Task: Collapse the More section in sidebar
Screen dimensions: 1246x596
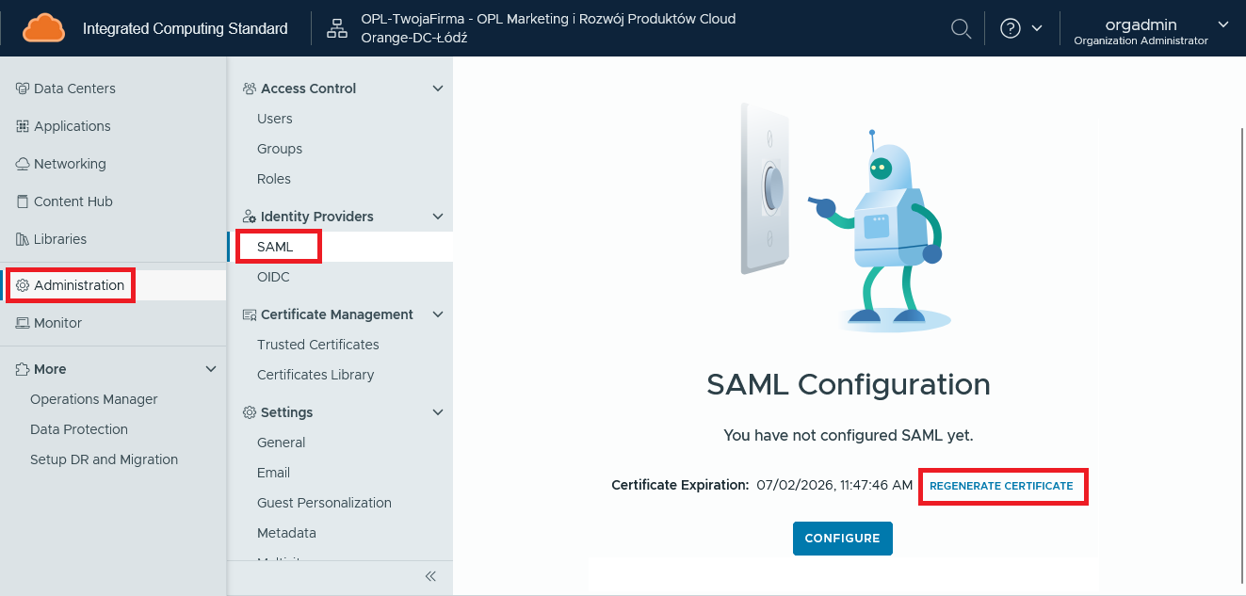Action: 211,368
